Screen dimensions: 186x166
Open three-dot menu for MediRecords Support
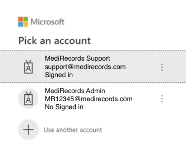[x=162, y=67]
